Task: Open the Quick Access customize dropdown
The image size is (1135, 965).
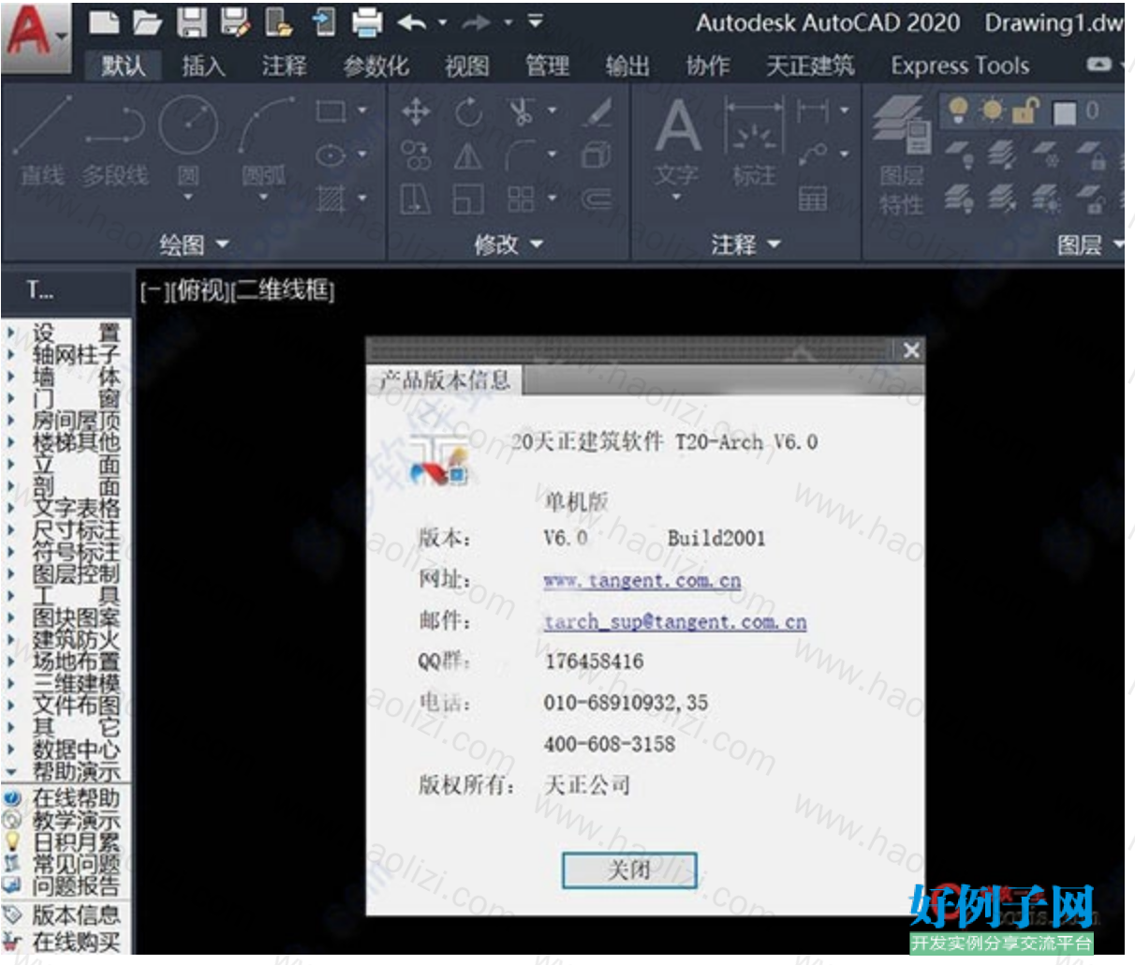Action: point(535,22)
